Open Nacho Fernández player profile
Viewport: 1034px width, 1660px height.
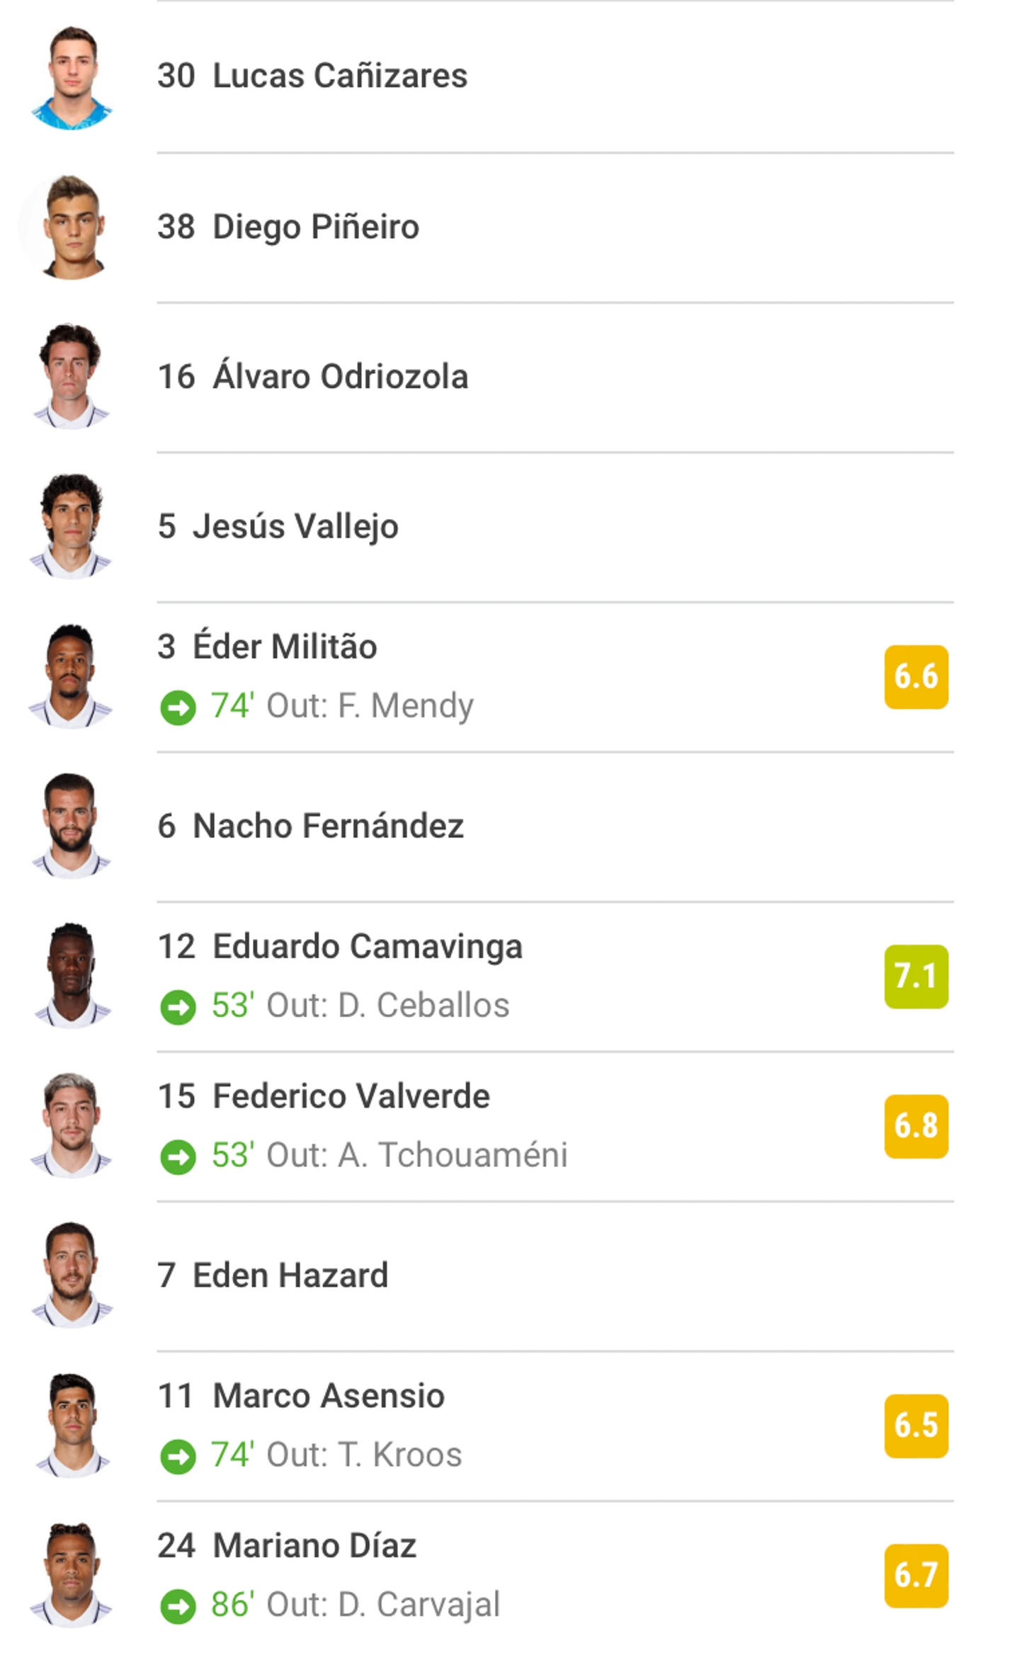tap(328, 826)
